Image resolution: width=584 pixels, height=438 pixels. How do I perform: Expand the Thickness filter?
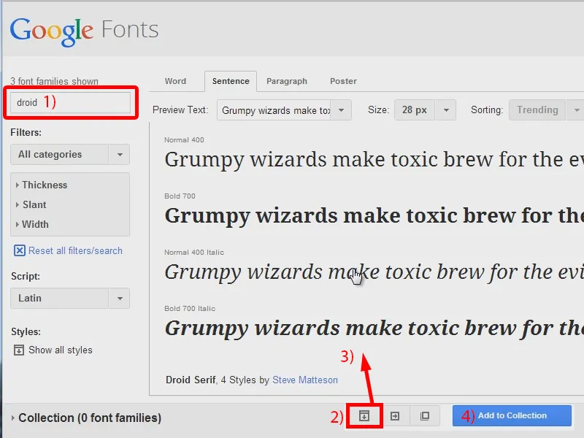tap(42, 185)
